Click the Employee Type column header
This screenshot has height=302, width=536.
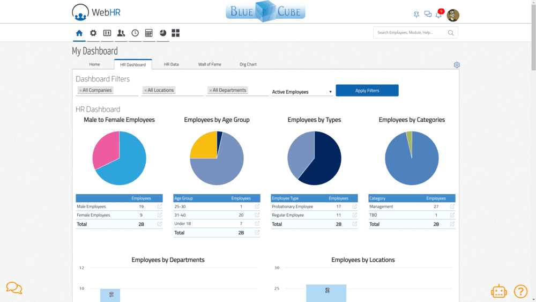pyautogui.click(x=285, y=198)
